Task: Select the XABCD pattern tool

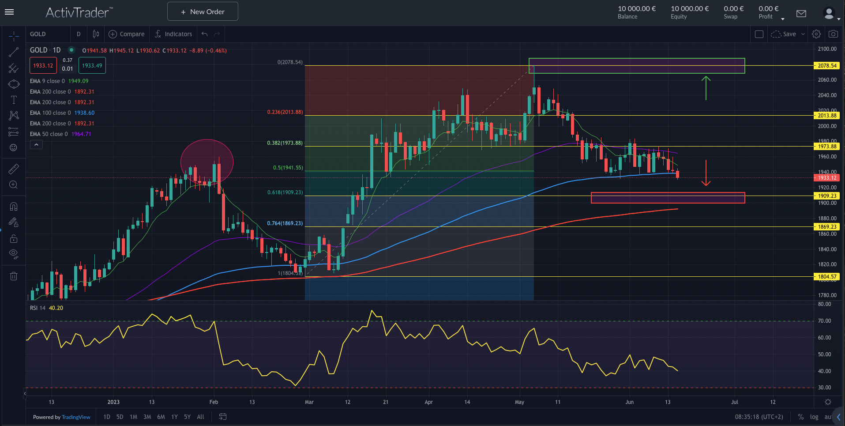Action: point(13,115)
